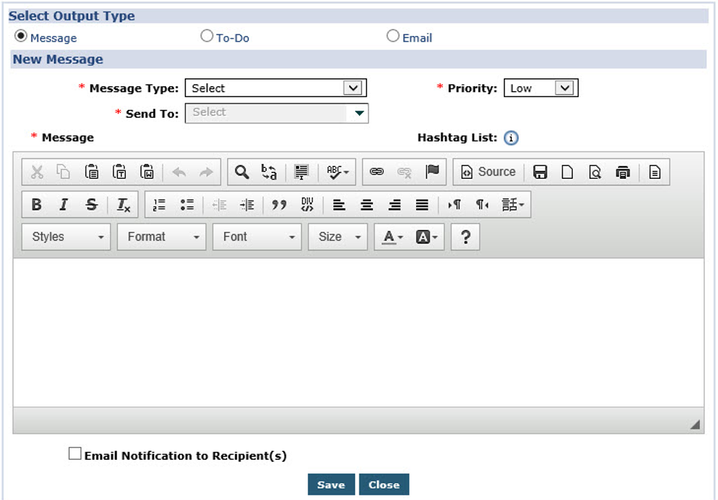Viewport: 718px width, 500px height.
Task: Enable Email Notification to Recipient(s)
Action: (x=75, y=454)
